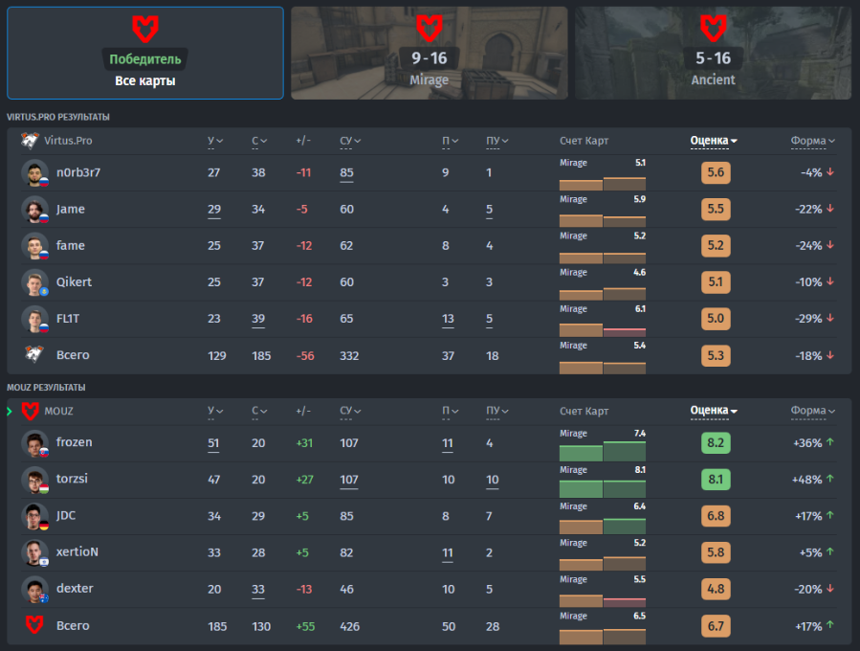Click n0rb3r7's 5.6 rating badge
The height and width of the screenshot is (651, 860).
(716, 172)
